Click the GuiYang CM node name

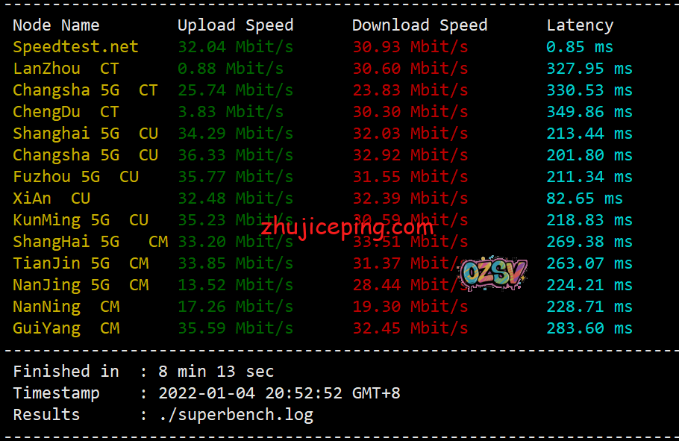point(66,329)
